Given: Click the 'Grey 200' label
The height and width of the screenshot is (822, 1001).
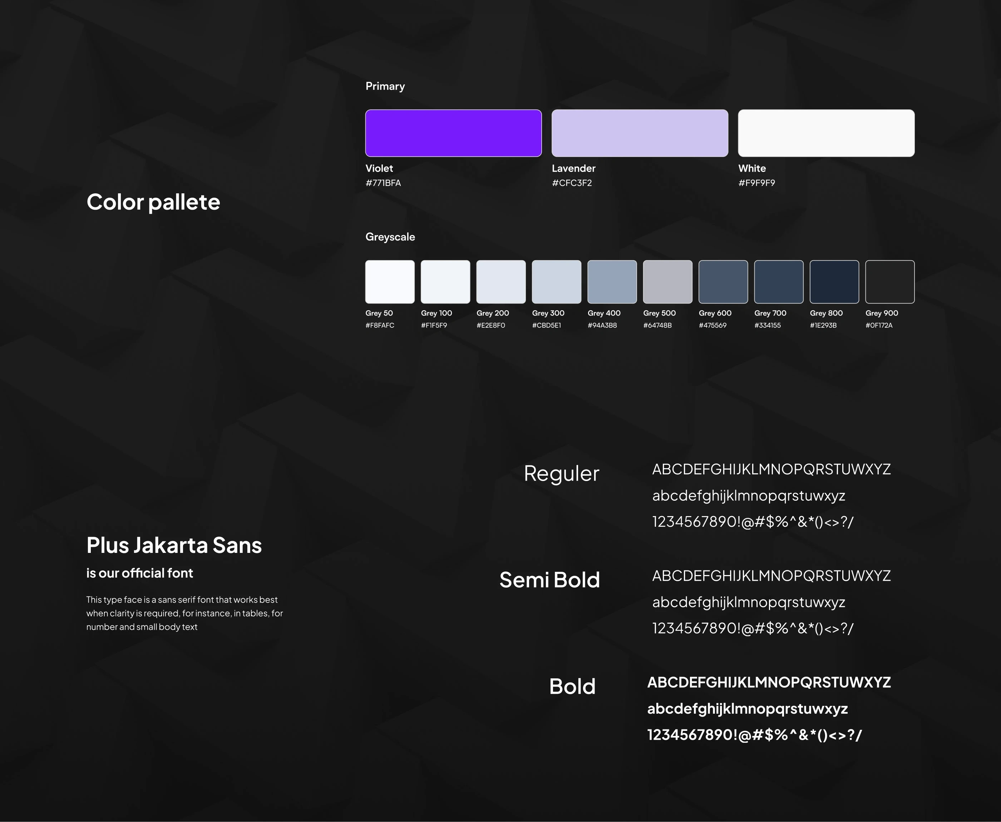Looking at the screenshot, I should [x=492, y=313].
